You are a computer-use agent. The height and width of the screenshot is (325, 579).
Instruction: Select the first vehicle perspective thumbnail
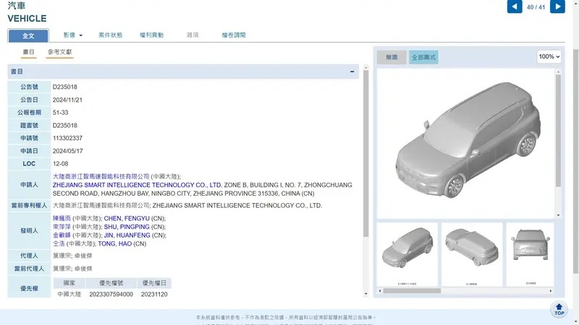(406, 253)
